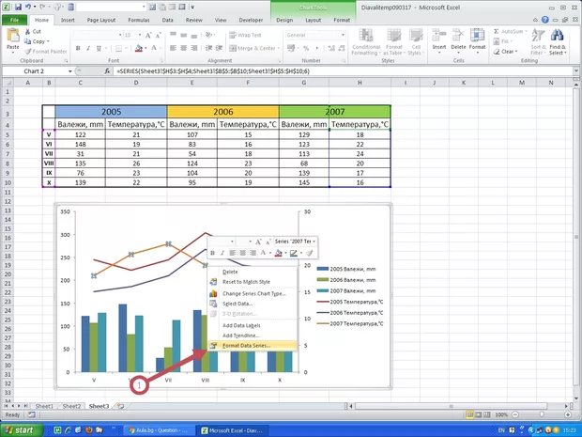Click the Cut scissors icon
Image resolution: width=582 pixels, height=437 pixels.
(x=27, y=32)
